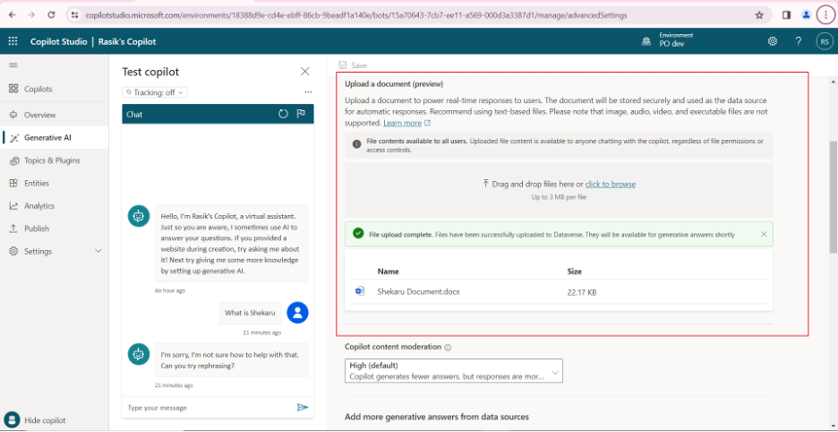Click the site info icon in address bar
Image resolution: width=838 pixels, height=432 pixels.
(x=75, y=15)
